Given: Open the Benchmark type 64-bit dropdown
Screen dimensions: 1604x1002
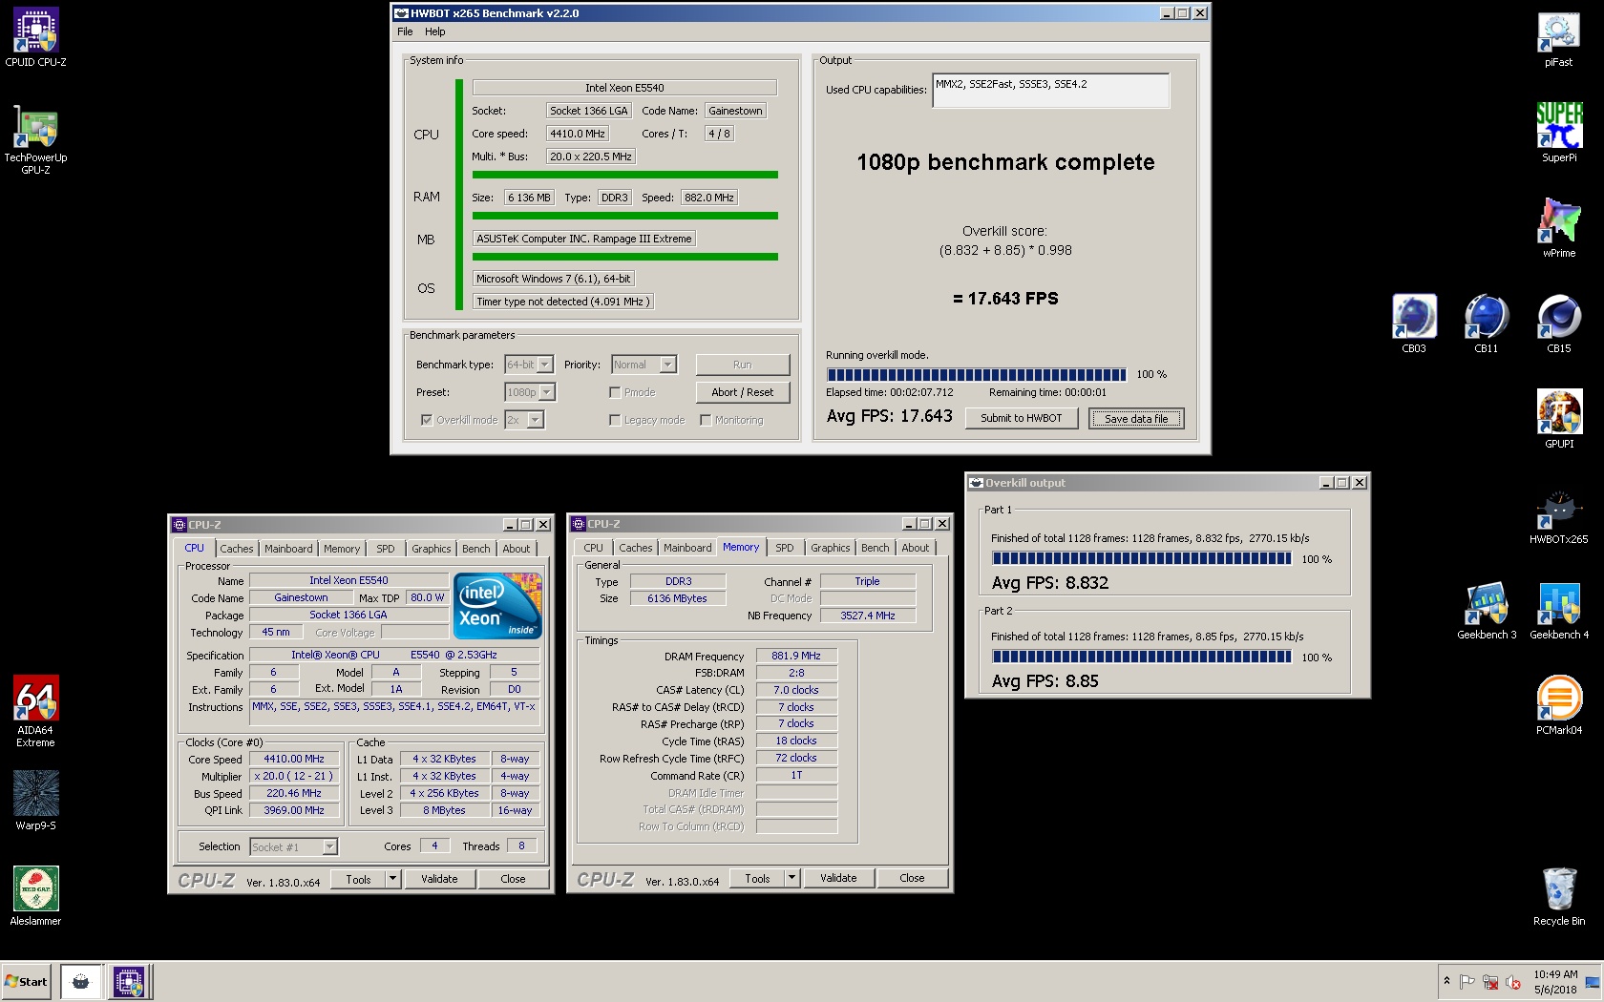Looking at the screenshot, I should click(x=529, y=365).
